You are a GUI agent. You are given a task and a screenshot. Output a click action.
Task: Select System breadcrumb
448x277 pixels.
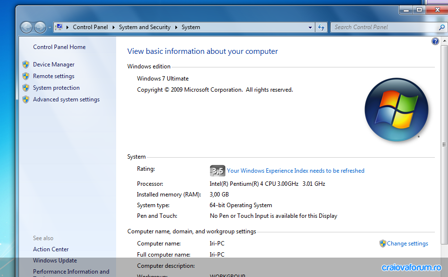pyautogui.click(x=191, y=27)
